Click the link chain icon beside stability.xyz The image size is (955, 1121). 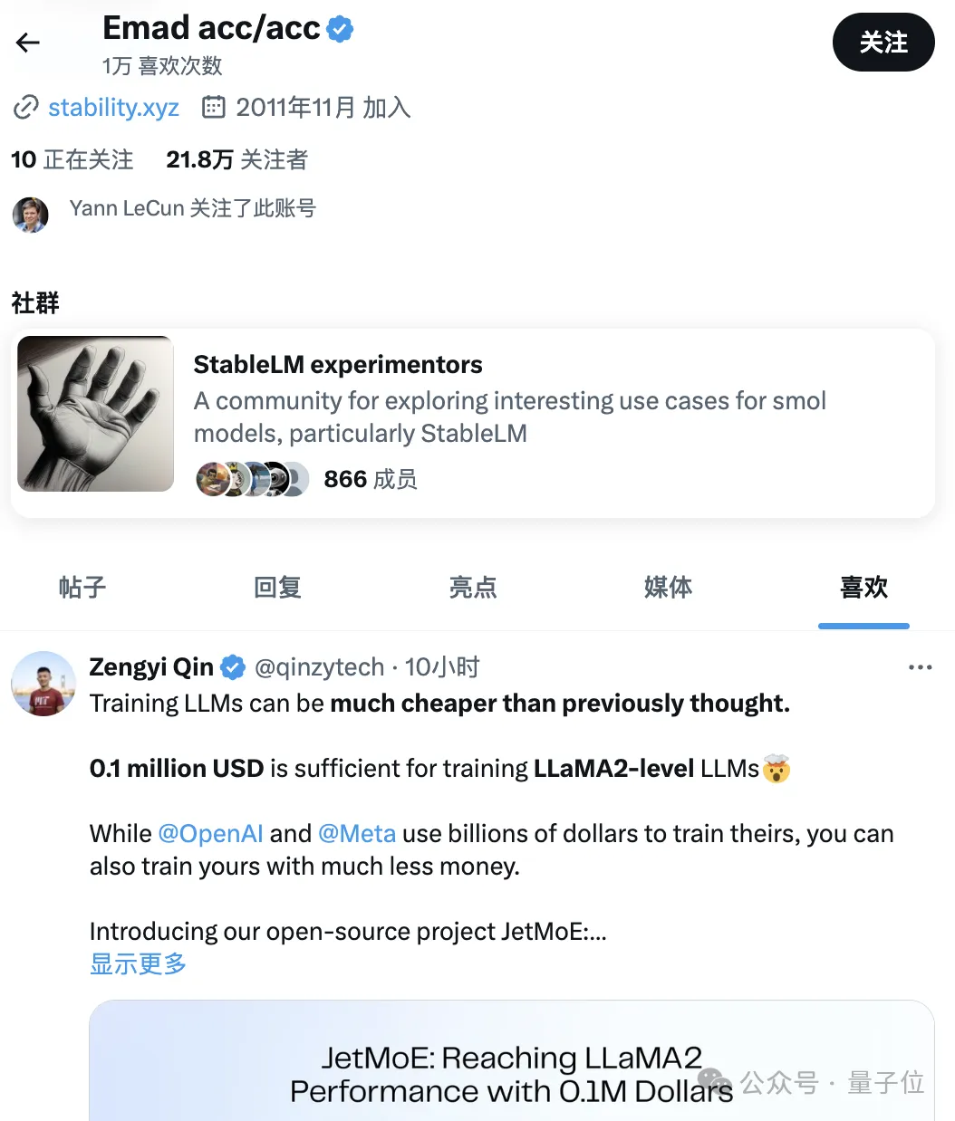point(25,107)
